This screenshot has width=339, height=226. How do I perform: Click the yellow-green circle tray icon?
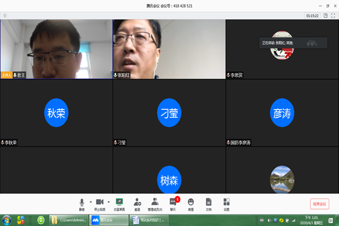click(x=281, y=220)
